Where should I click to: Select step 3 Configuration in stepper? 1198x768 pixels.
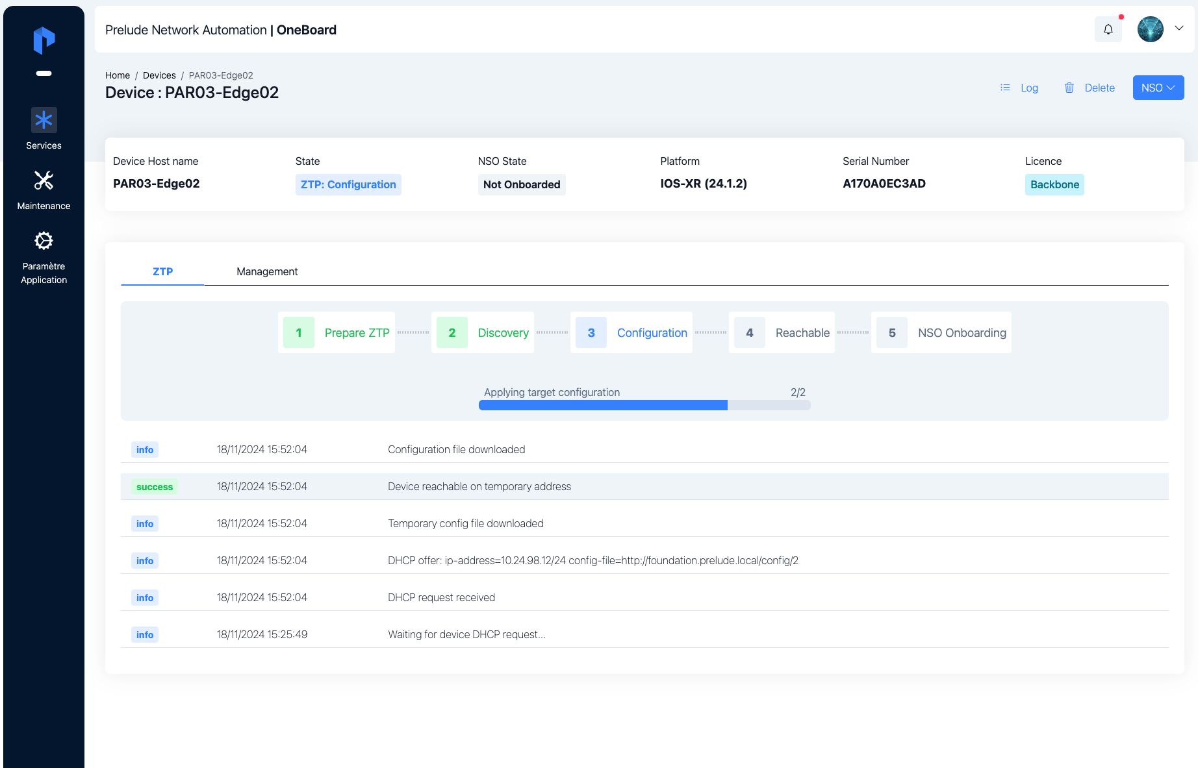point(631,332)
